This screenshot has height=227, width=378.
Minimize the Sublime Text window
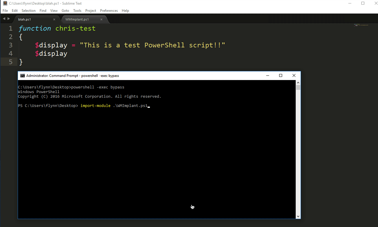pos(350,3)
